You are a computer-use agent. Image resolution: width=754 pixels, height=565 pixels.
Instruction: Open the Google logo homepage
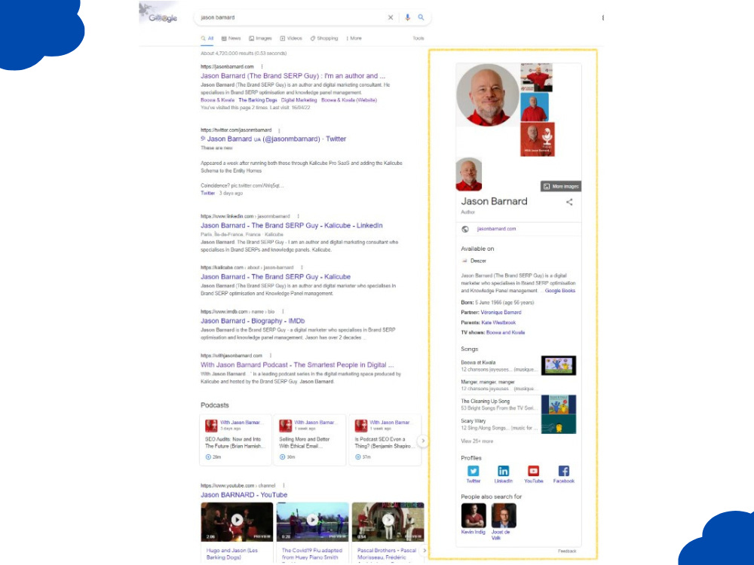tap(163, 18)
